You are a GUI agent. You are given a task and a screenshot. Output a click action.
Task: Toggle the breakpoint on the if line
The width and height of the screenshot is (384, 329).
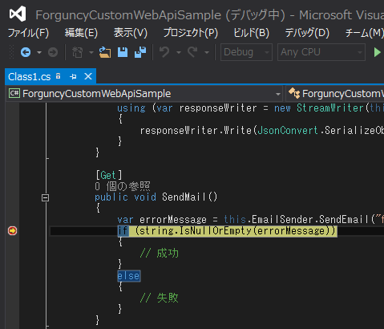(x=12, y=230)
